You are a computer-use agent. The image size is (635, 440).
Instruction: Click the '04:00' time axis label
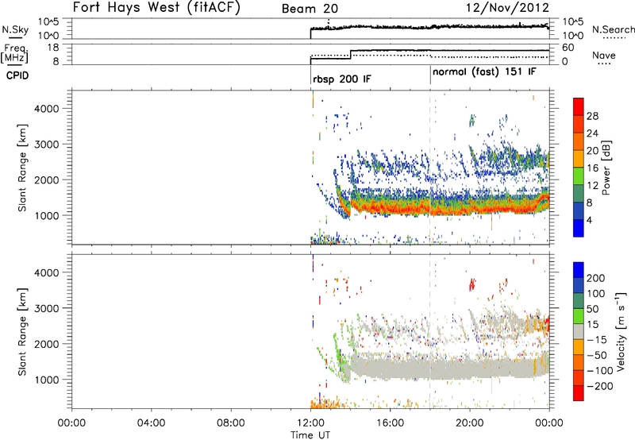(x=151, y=423)
